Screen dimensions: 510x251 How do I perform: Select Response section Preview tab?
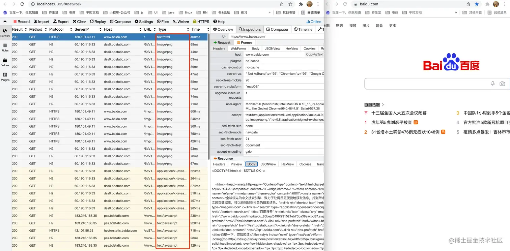coord(236,164)
